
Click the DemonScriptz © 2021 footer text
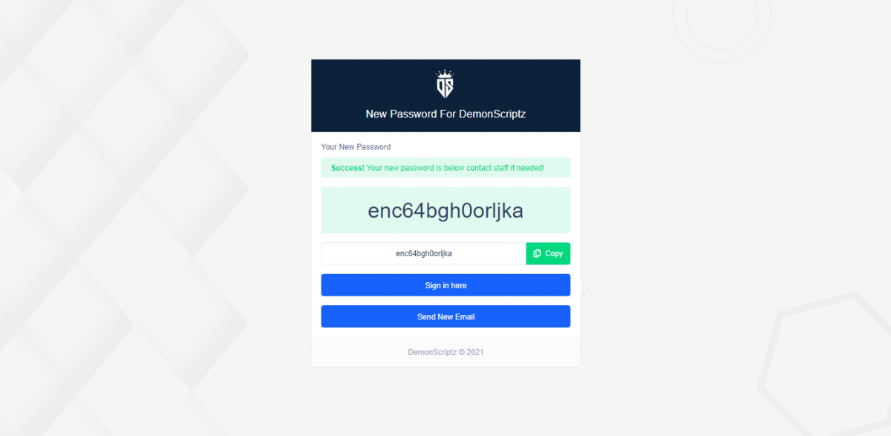[446, 352]
